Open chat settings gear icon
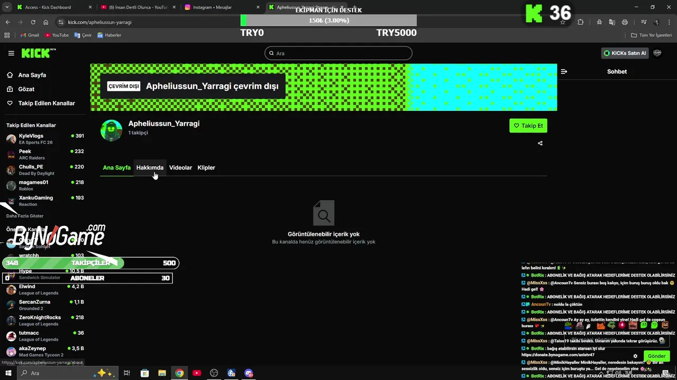This screenshot has width=677, height=380. click(635, 356)
